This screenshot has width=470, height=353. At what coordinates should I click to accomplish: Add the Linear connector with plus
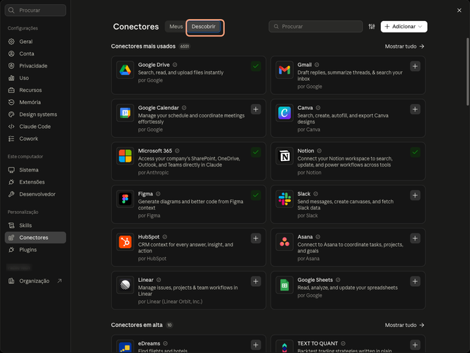point(256,281)
